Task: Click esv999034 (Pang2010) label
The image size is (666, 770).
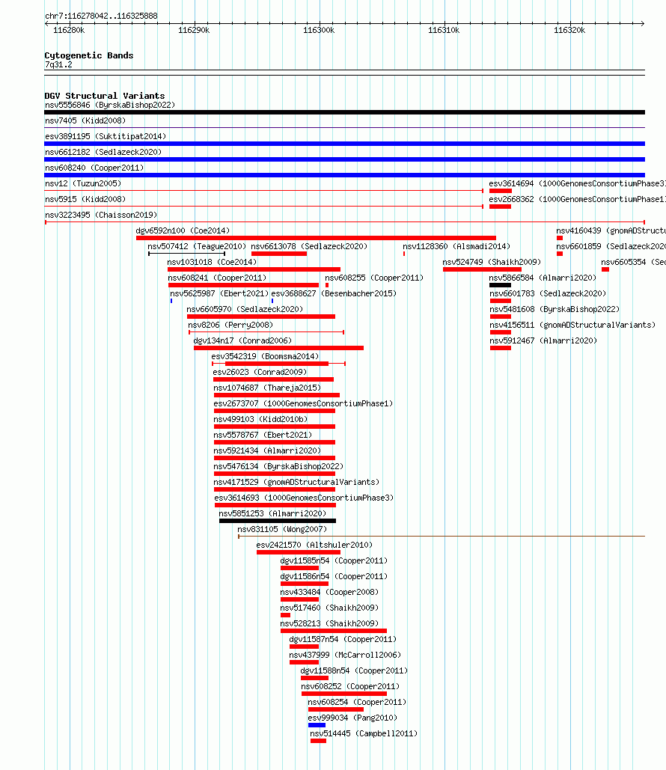Action: [x=352, y=718]
